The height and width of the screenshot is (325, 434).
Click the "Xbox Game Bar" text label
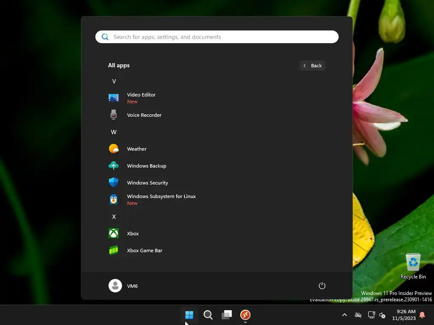(x=145, y=251)
